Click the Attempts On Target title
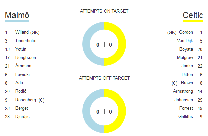The width and height of the screenshot is (208, 136). tap(104, 11)
